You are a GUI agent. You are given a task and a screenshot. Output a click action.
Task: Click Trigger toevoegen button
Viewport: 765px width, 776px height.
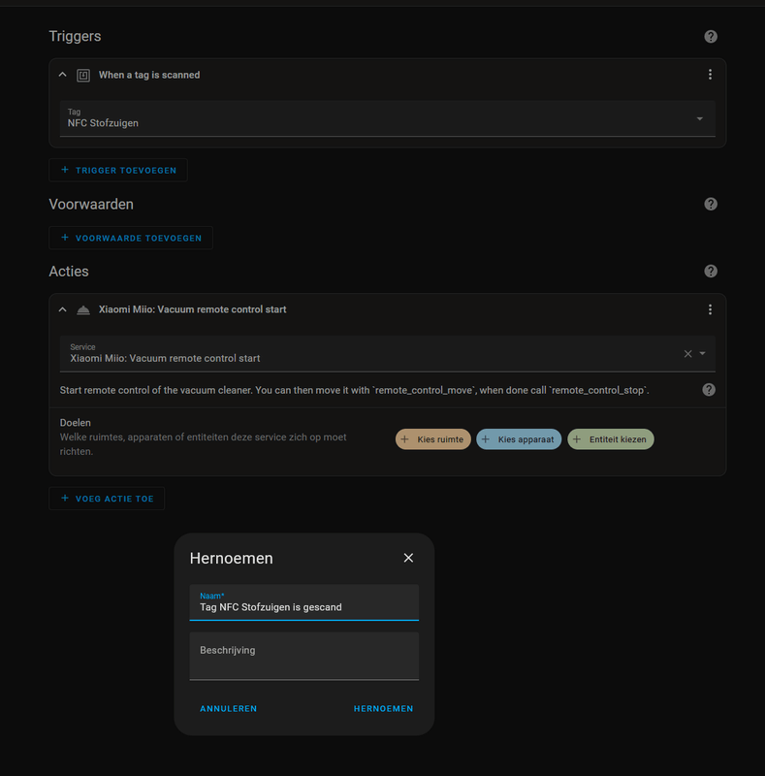click(x=118, y=171)
